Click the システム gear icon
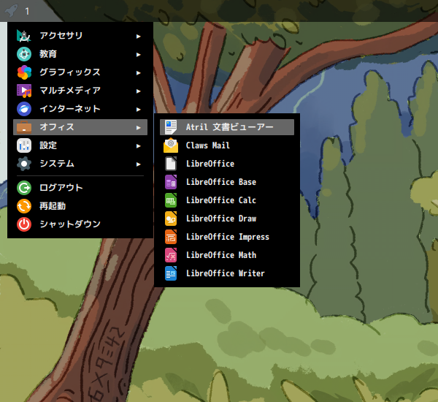Screen dimensions: 438x402 pos(24,164)
